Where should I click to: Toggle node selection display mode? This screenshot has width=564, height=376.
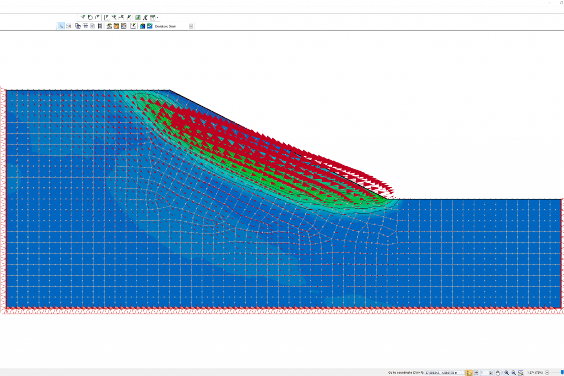point(68,25)
